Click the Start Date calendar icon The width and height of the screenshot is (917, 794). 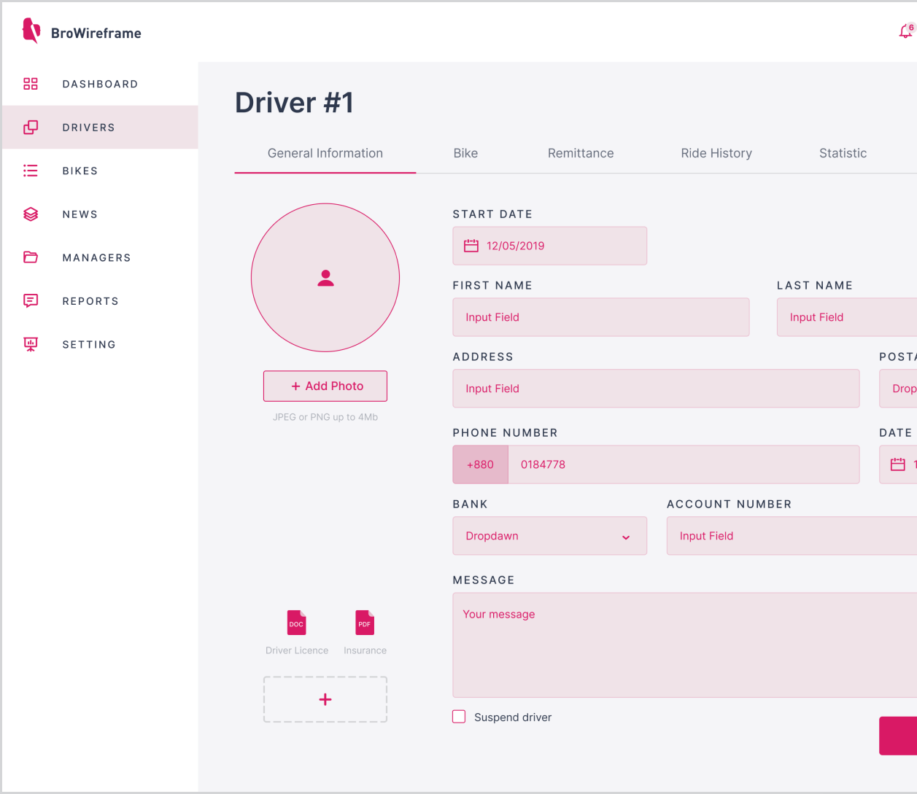(x=471, y=246)
